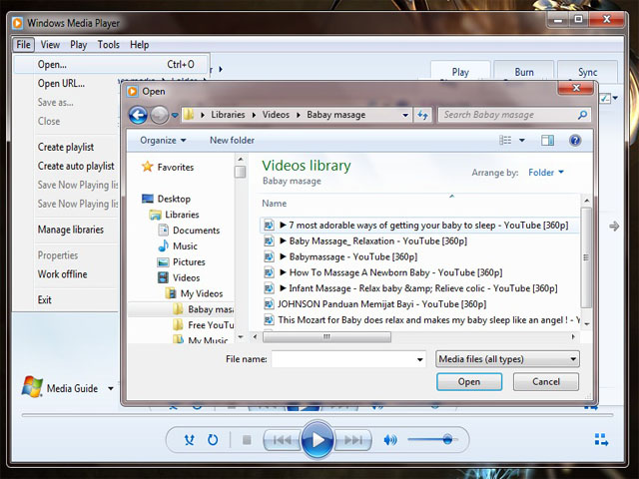
Task: Click the right arrow in player window
Action: click(614, 226)
